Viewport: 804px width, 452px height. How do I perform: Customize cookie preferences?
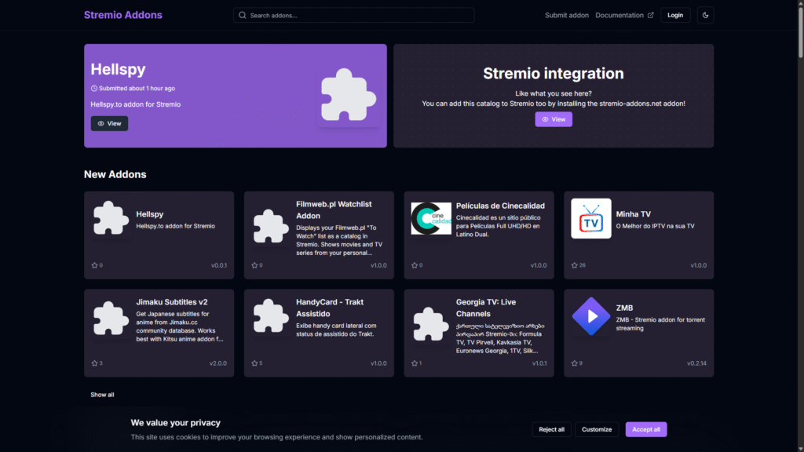[597, 429]
